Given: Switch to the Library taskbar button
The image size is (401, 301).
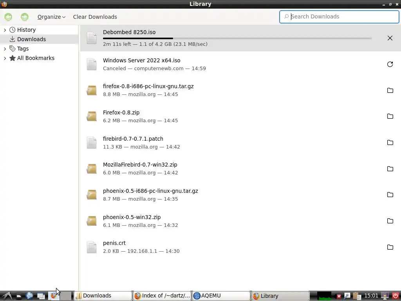Looking at the screenshot, I should (280, 296).
